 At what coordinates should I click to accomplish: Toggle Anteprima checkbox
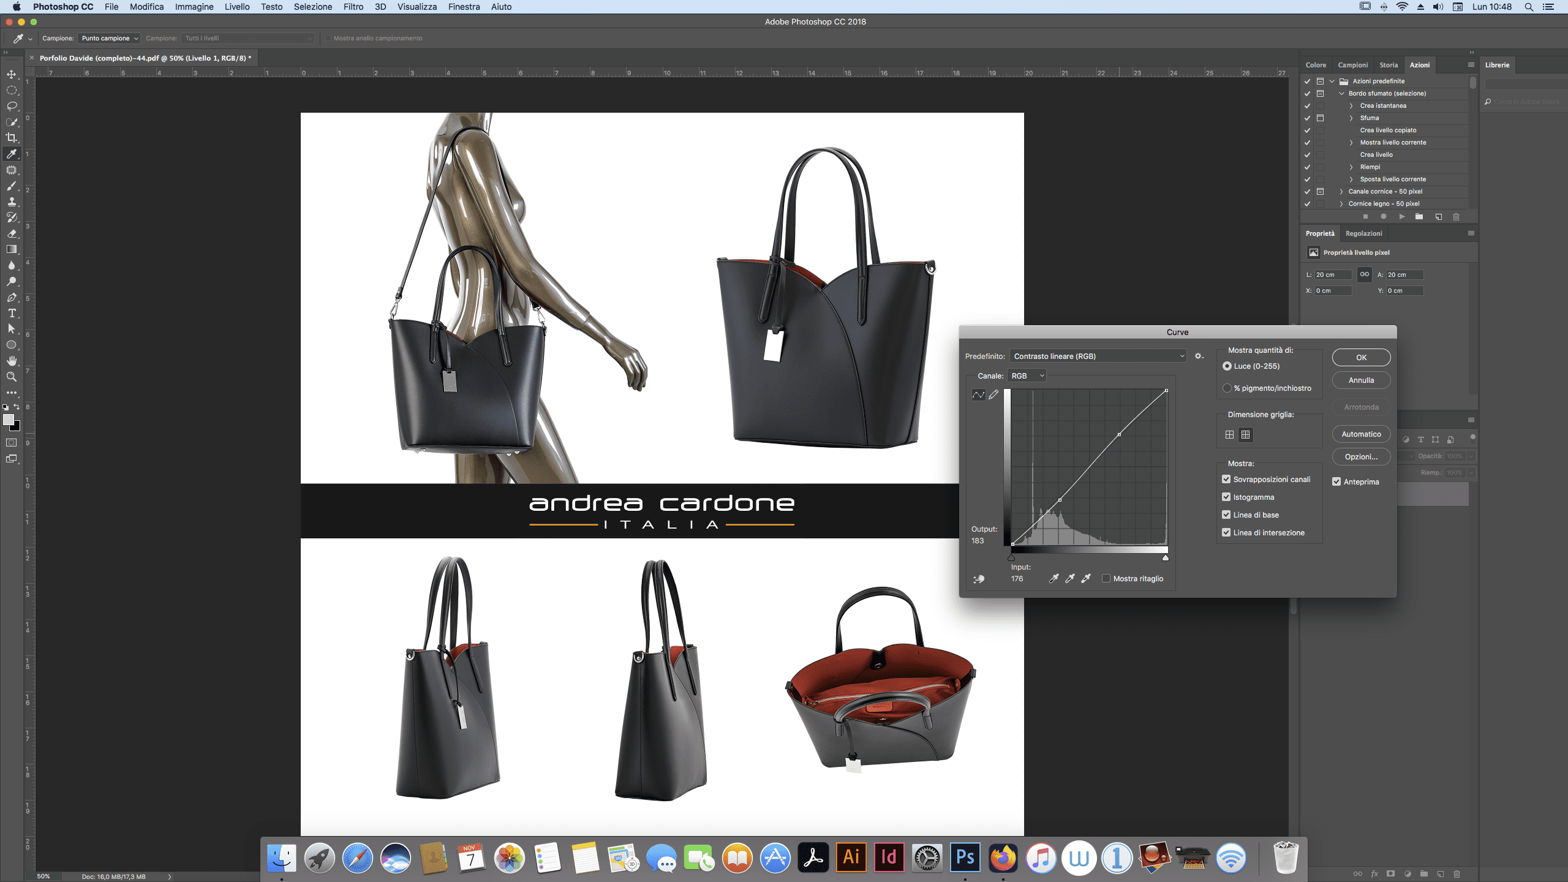click(1336, 481)
